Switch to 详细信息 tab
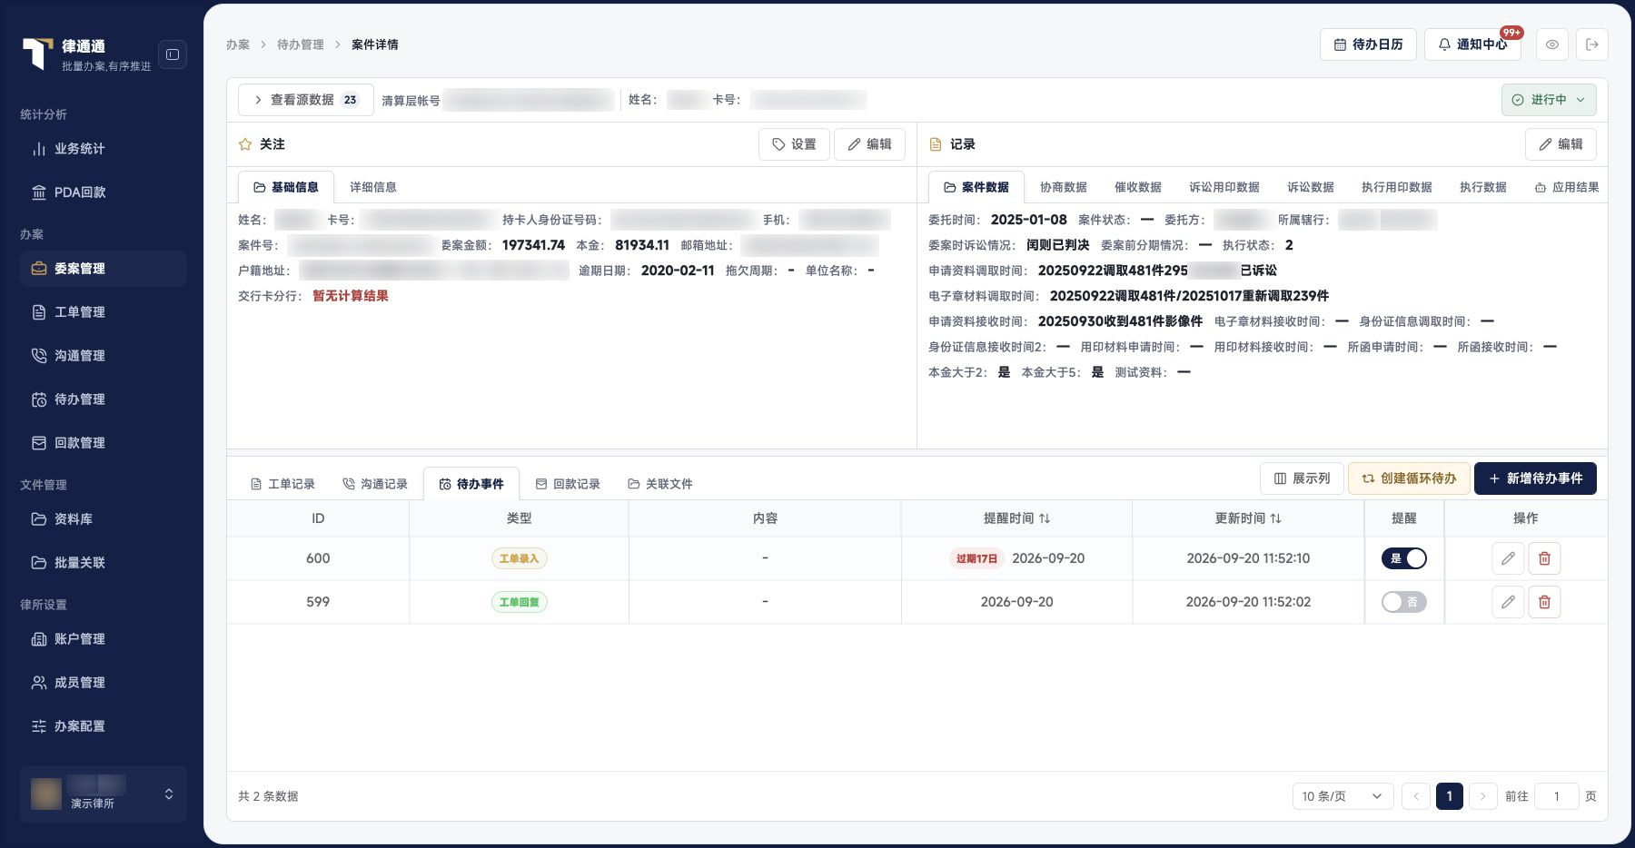The height and width of the screenshot is (848, 1635). click(x=373, y=187)
